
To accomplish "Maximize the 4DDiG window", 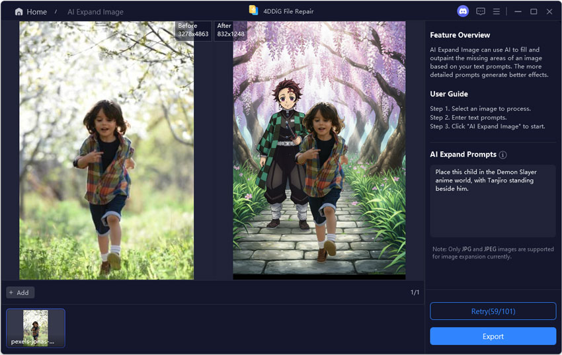I will click(534, 11).
